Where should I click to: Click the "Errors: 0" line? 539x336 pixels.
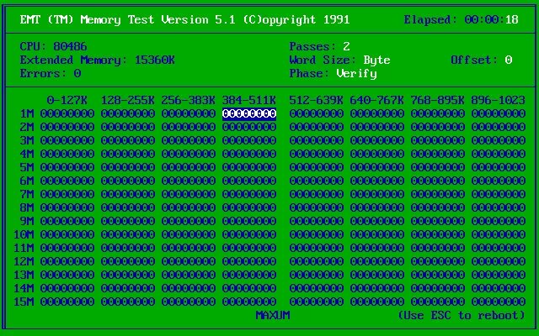51,73
